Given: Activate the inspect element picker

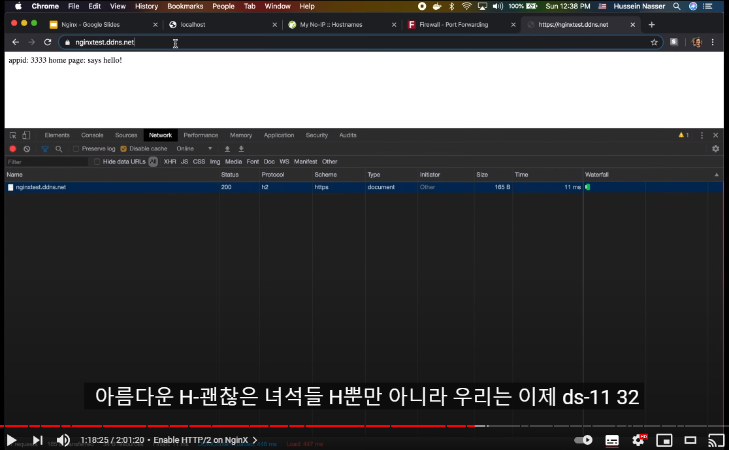Looking at the screenshot, I should 13,135.
